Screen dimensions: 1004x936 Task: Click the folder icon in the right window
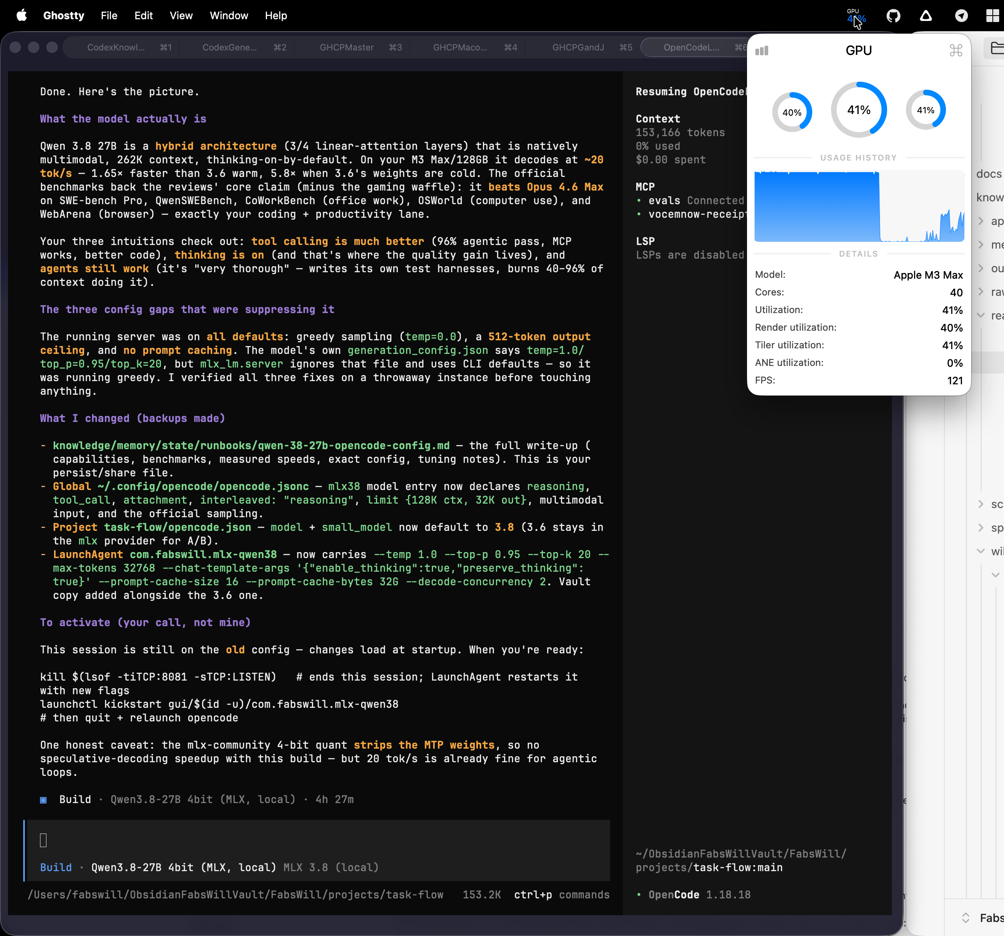point(997,48)
